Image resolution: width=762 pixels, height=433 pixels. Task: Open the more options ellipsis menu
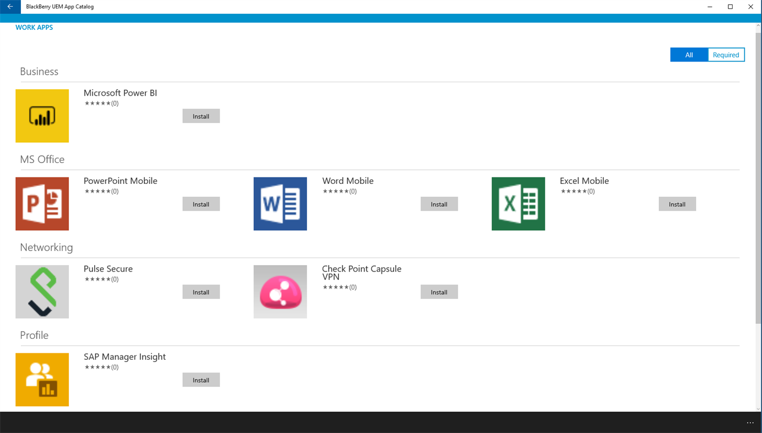click(750, 422)
